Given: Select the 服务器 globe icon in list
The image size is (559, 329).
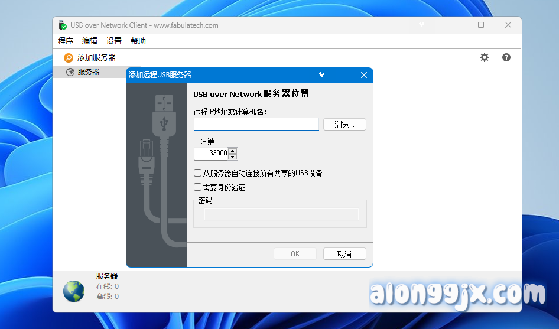Looking at the screenshot, I should click(70, 72).
